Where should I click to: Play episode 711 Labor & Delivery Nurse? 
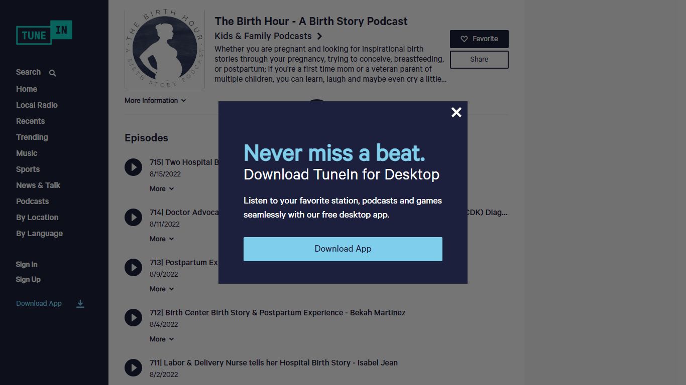pyautogui.click(x=133, y=368)
